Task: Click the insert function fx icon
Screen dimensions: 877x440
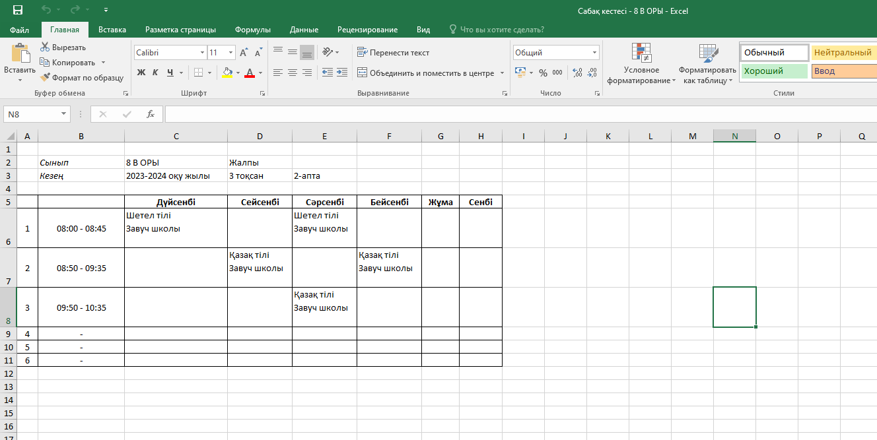Action: [x=151, y=114]
